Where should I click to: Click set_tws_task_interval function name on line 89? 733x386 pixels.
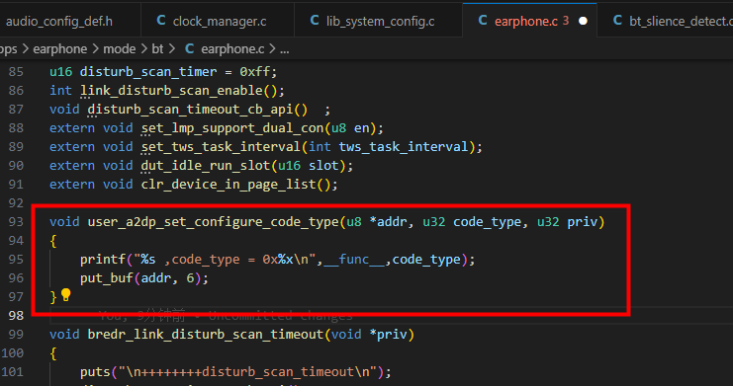coord(221,146)
